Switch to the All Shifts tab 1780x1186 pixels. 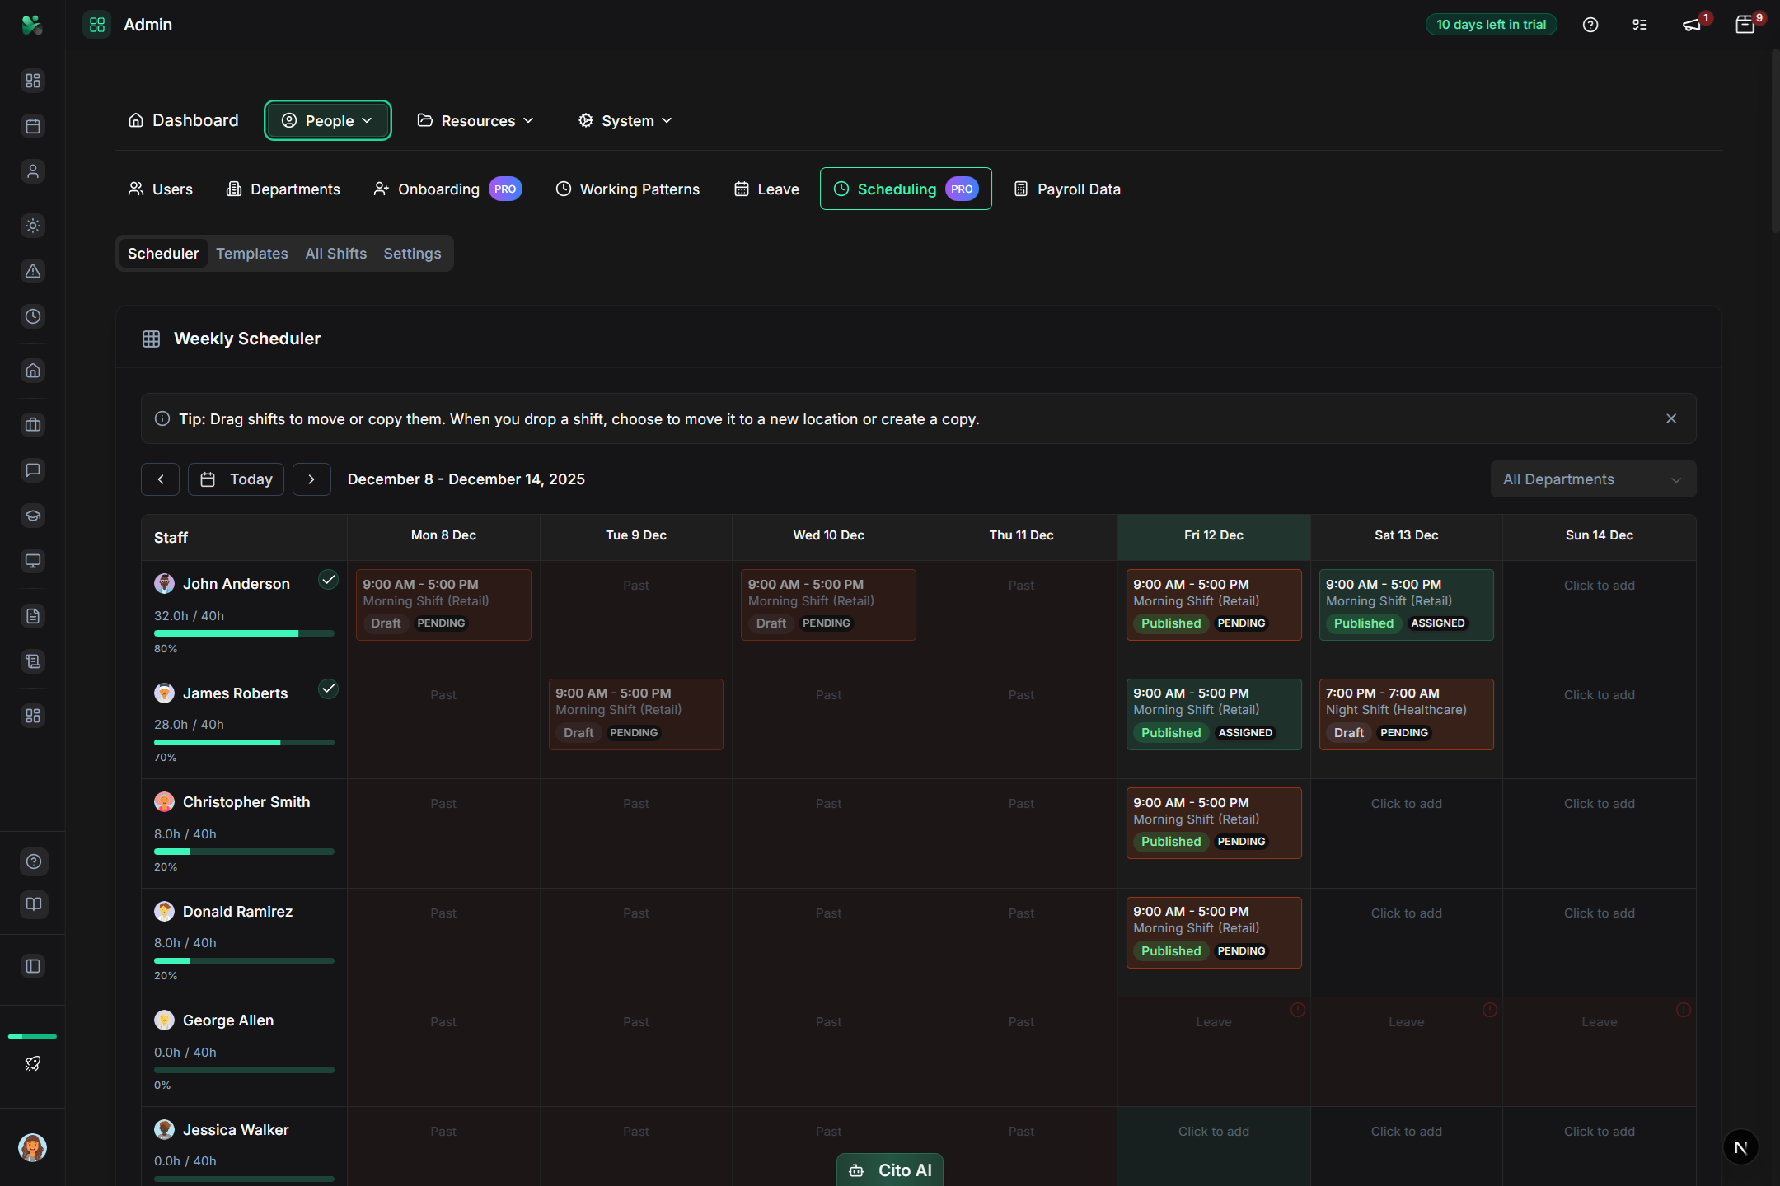coord(335,253)
